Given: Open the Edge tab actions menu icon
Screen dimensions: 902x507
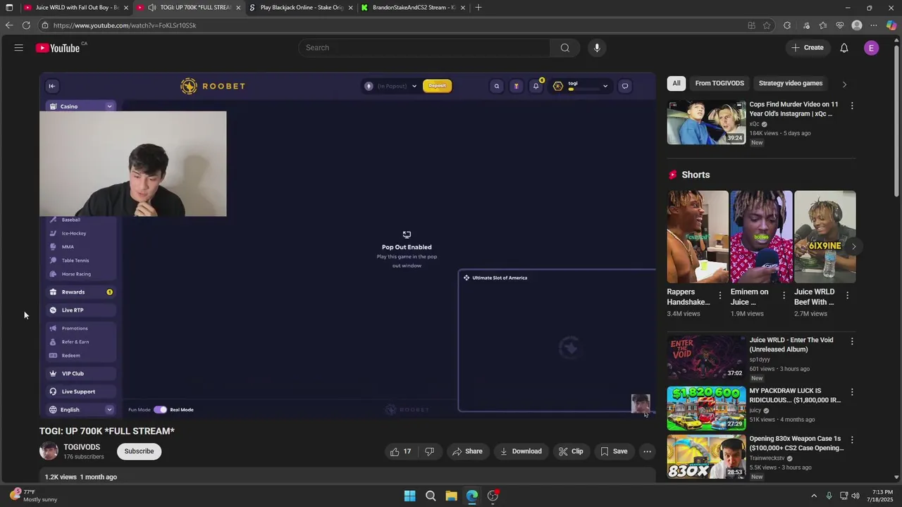Looking at the screenshot, I should tap(8, 7).
